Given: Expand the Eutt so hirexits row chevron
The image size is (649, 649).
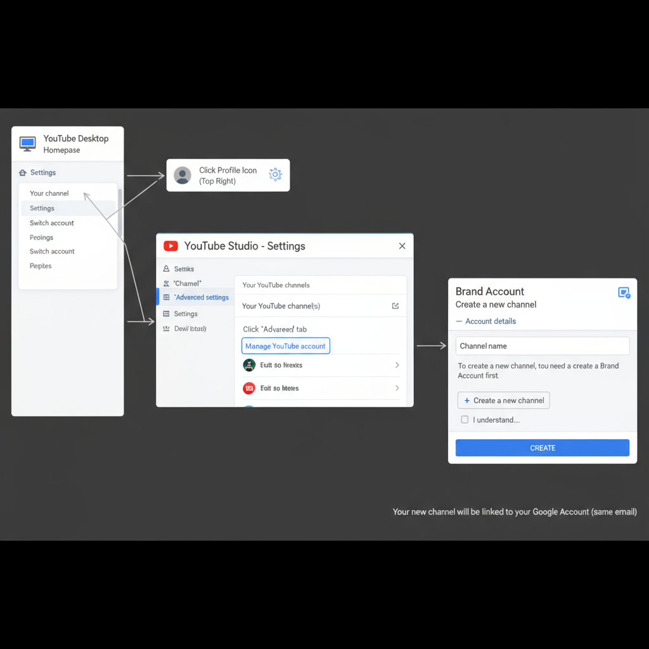Looking at the screenshot, I should (x=397, y=365).
